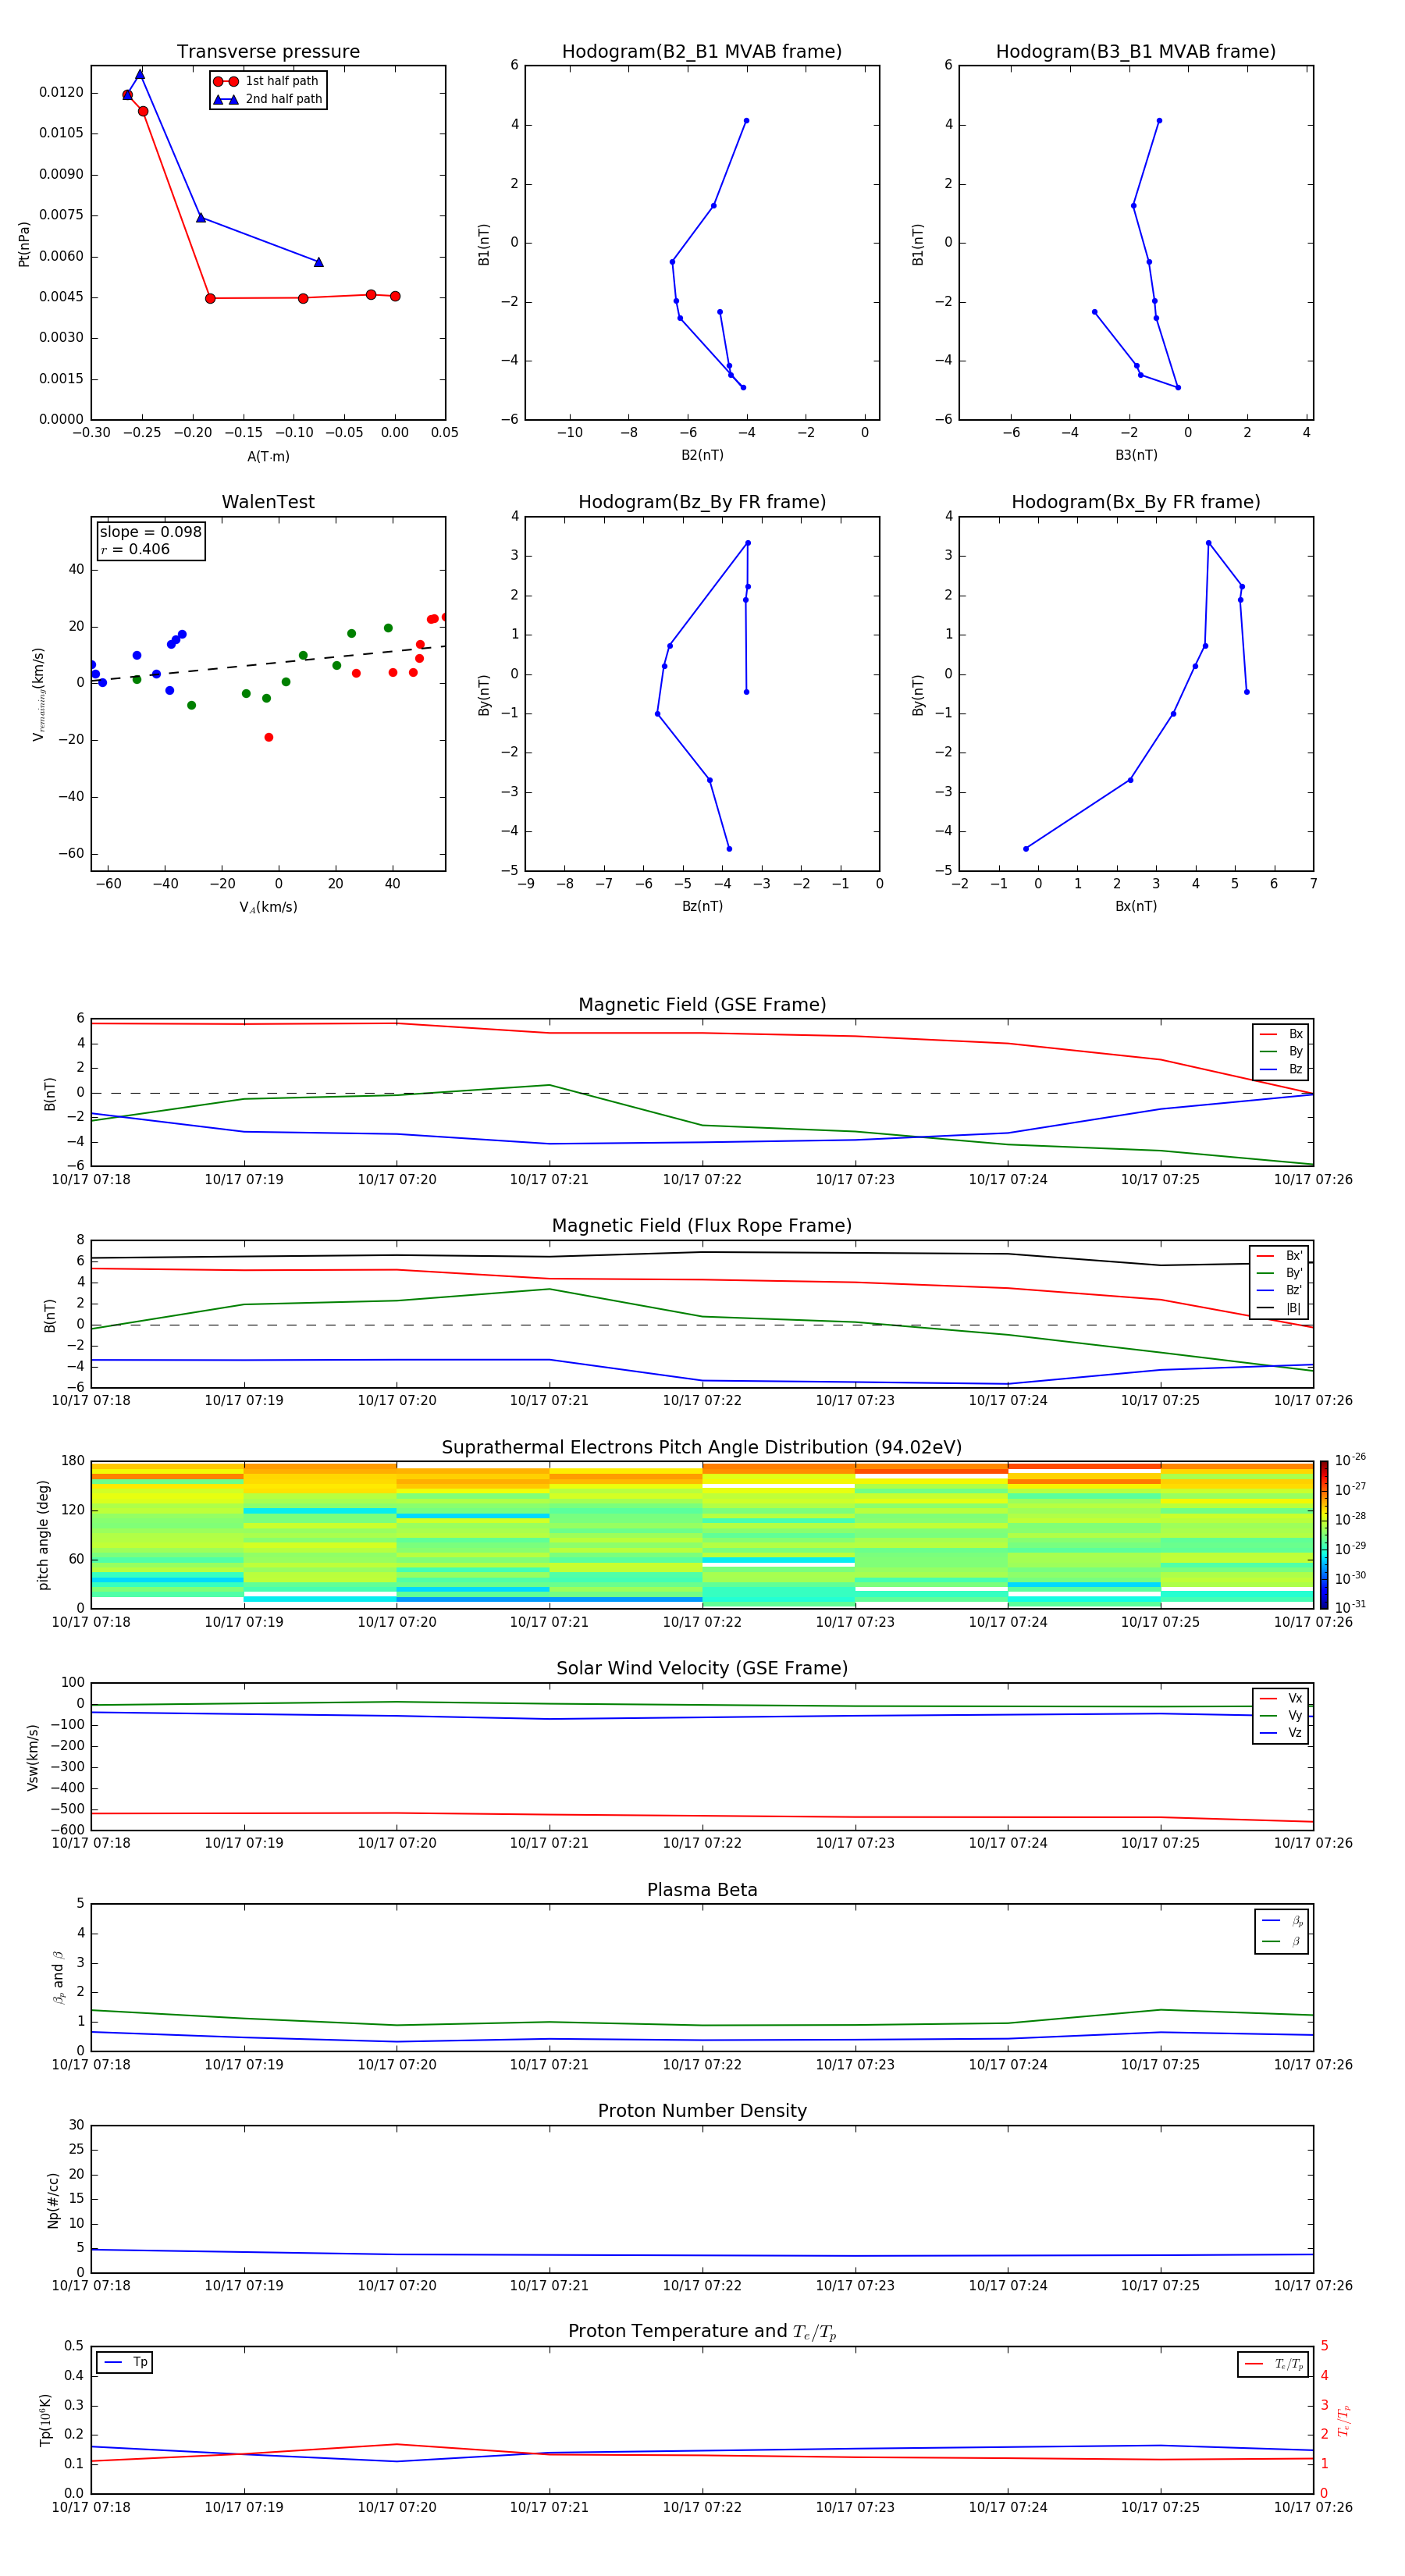
Task: Click the 'Pt(nPa)' y-axis label
Action: point(24,243)
